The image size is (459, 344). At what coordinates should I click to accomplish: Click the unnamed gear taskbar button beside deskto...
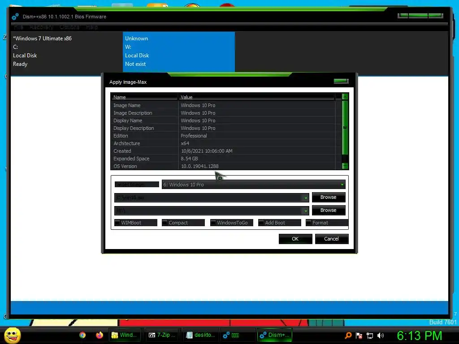tap(237, 335)
